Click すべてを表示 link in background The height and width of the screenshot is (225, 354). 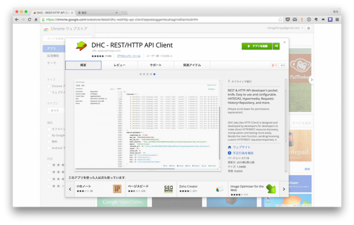(x=301, y=123)
